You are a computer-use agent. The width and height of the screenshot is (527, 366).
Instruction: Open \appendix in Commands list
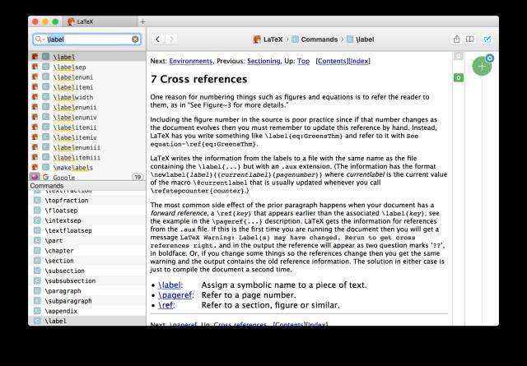pyautogui.click(x=87, y=311)
